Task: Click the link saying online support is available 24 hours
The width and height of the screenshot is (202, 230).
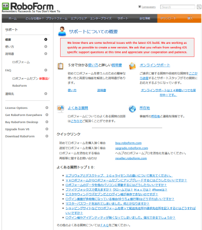Action: [168, 93]
